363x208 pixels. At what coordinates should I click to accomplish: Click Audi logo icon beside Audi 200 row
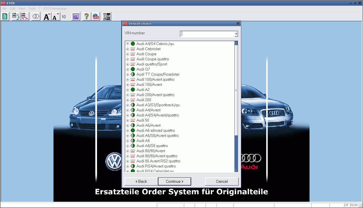133,100
